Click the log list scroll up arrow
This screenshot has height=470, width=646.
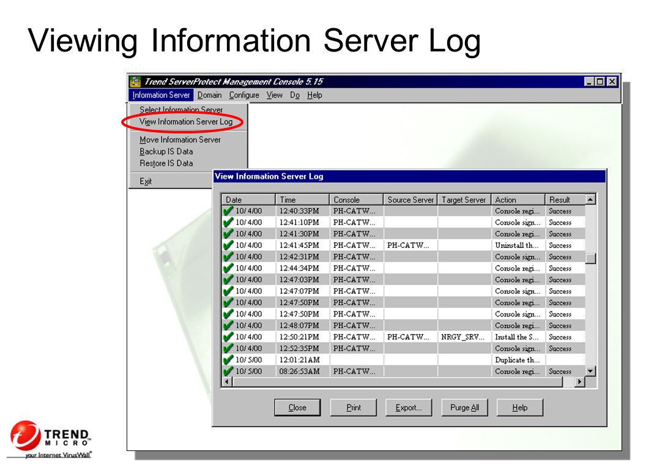pos(590,200)
